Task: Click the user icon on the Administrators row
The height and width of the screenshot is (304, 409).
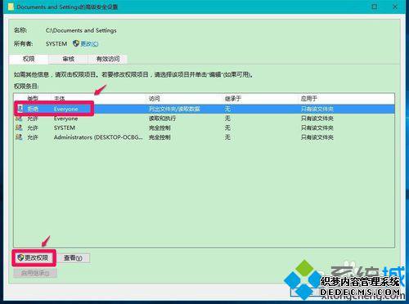Action: pos(19,137)
